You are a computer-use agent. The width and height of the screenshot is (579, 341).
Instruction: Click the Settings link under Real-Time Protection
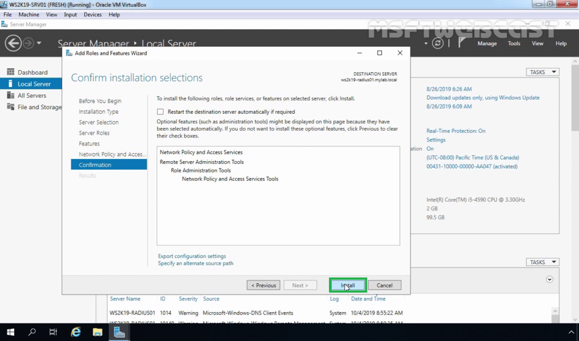tap(436, 140)
